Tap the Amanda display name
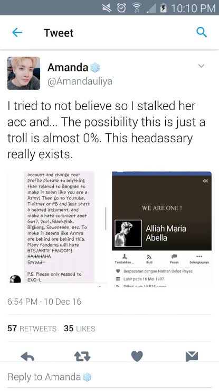The width and height of the screenshot is (219, 391). coord(68,67)
